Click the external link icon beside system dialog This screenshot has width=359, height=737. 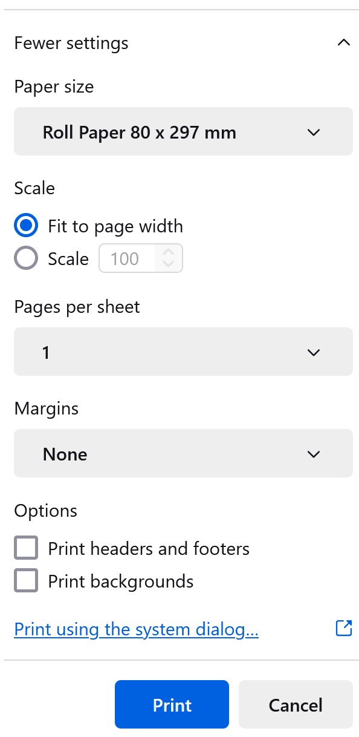[343, 629]
